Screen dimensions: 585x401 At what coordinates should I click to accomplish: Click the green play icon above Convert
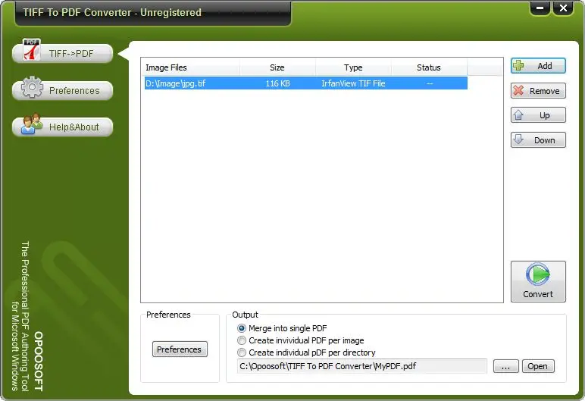(538, 274)
